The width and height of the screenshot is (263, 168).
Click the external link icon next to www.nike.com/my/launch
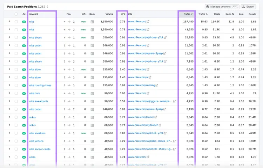[160, 125]
